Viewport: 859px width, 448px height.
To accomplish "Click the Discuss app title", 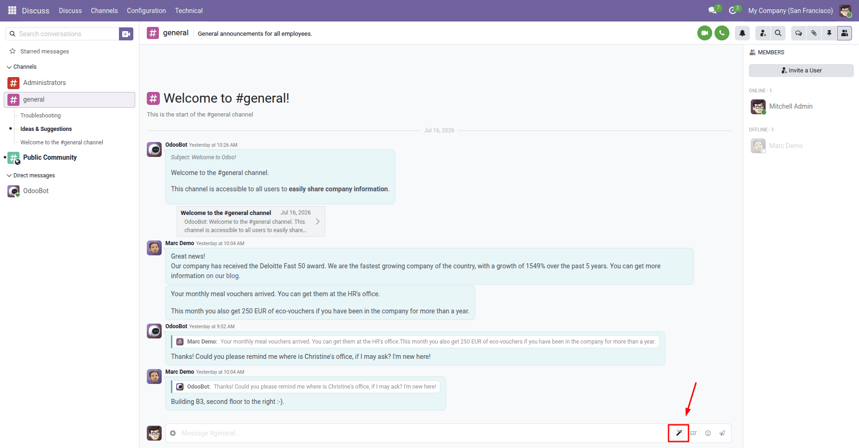I will pyautogui.click(x=35, y=11).
